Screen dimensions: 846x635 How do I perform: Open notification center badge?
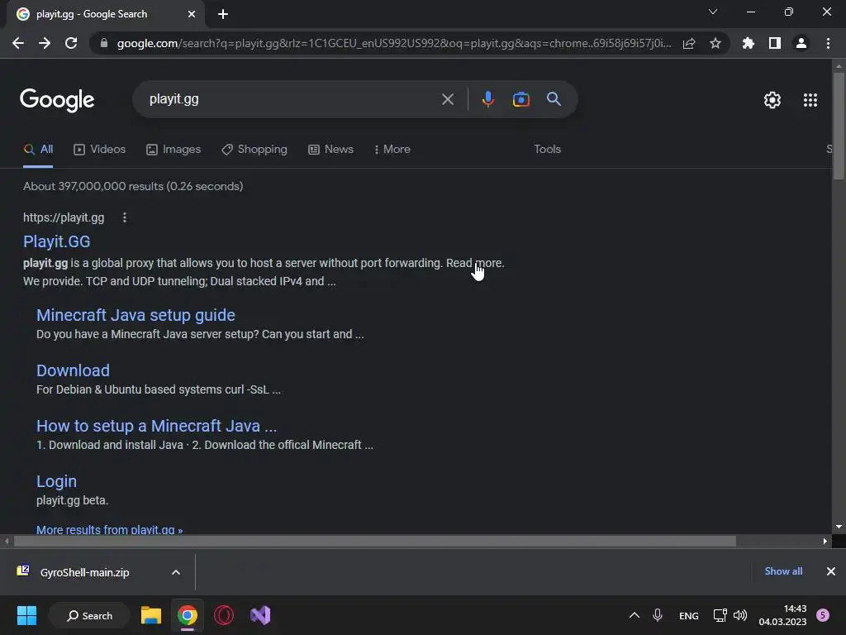(823, 615)
